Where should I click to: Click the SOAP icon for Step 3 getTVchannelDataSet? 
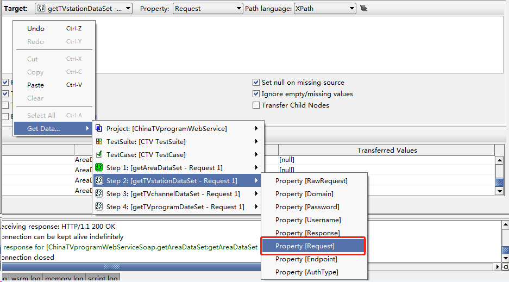click(x=99, y=193)
